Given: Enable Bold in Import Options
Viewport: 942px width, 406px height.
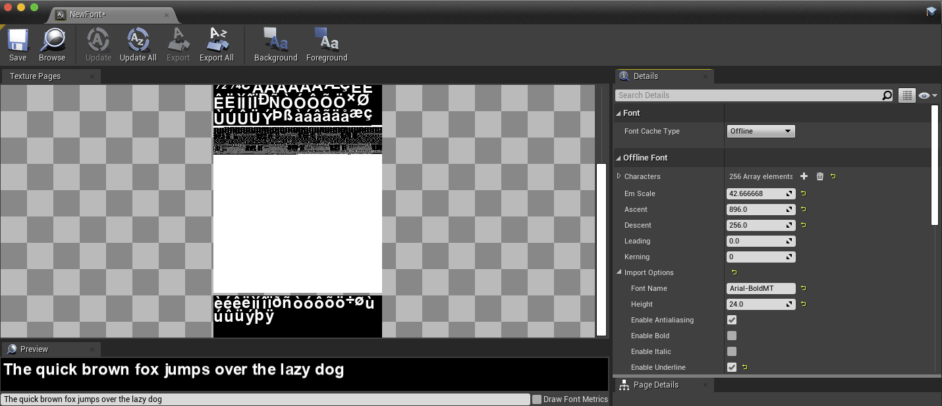Looking at the screenshot, I should (x=732, y=336).
